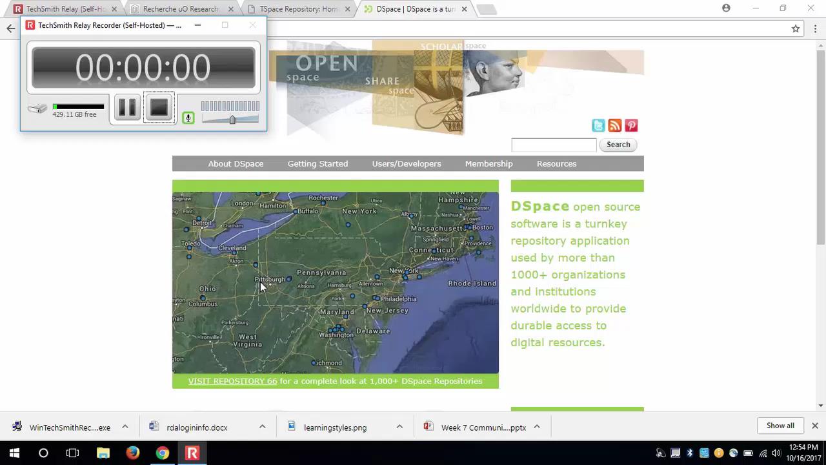Open Bluetooth settings from the system tray
The height and width of the screenshot is (465, 826).
690,453
